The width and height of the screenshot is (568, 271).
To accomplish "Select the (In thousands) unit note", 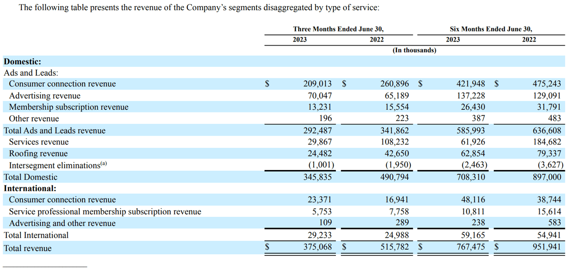I will coord(414,50).
